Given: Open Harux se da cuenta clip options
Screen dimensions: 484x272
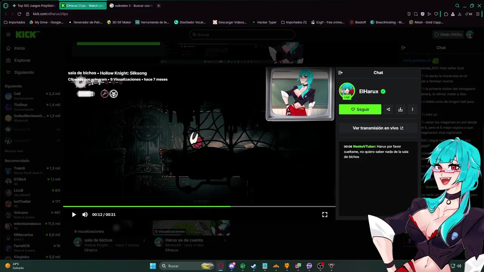Looking at the screenshot, I should point(225,240).
